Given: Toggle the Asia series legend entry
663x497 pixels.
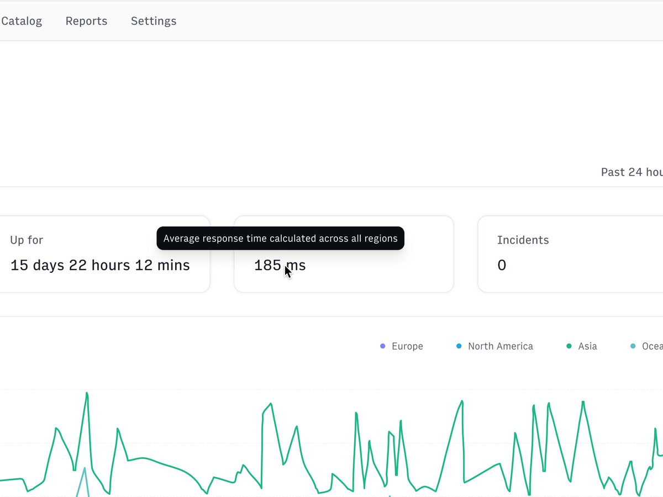Looking at the screenshot, I should coord(582,346).
